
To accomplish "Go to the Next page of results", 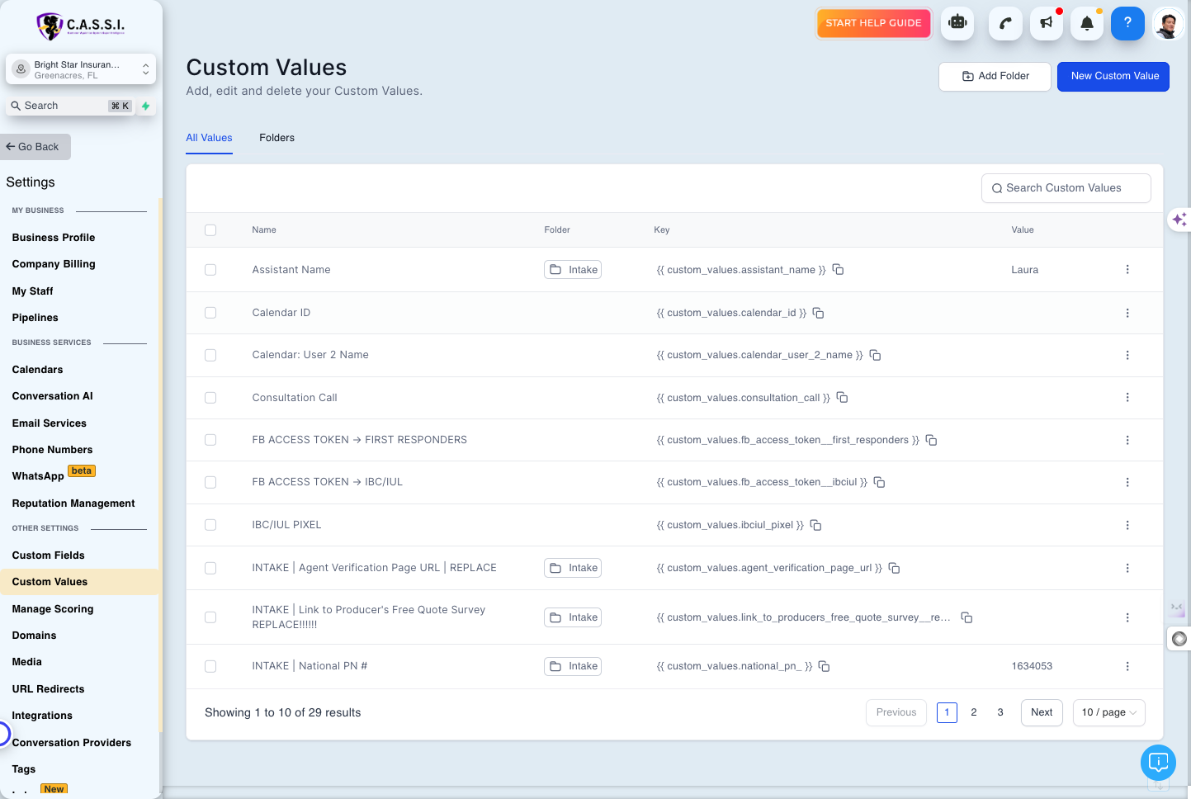I will (1042, 712).
